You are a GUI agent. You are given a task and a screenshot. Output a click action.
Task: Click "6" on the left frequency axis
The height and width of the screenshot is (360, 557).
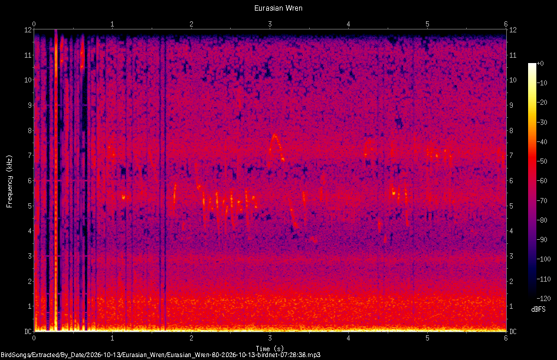(30, 180)
